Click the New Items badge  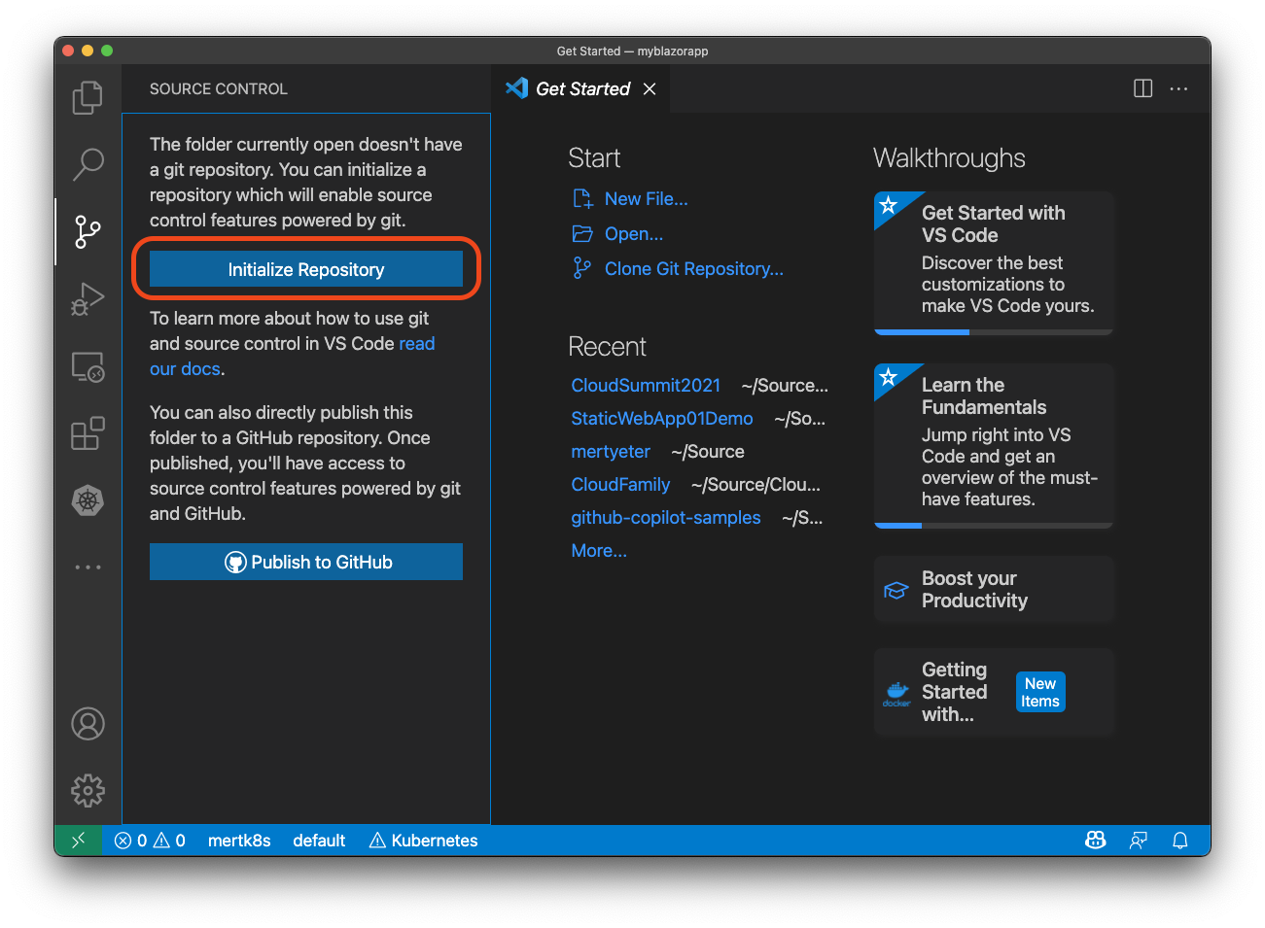pos(1040,692)
